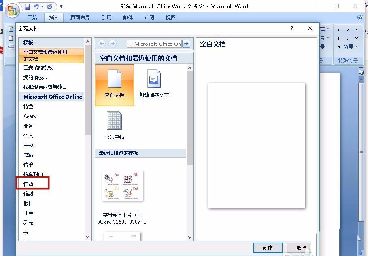Click main window vertical scrollbar up arrow
The width and height of the screenshot is (368, 256).
[x=362, y=80]
